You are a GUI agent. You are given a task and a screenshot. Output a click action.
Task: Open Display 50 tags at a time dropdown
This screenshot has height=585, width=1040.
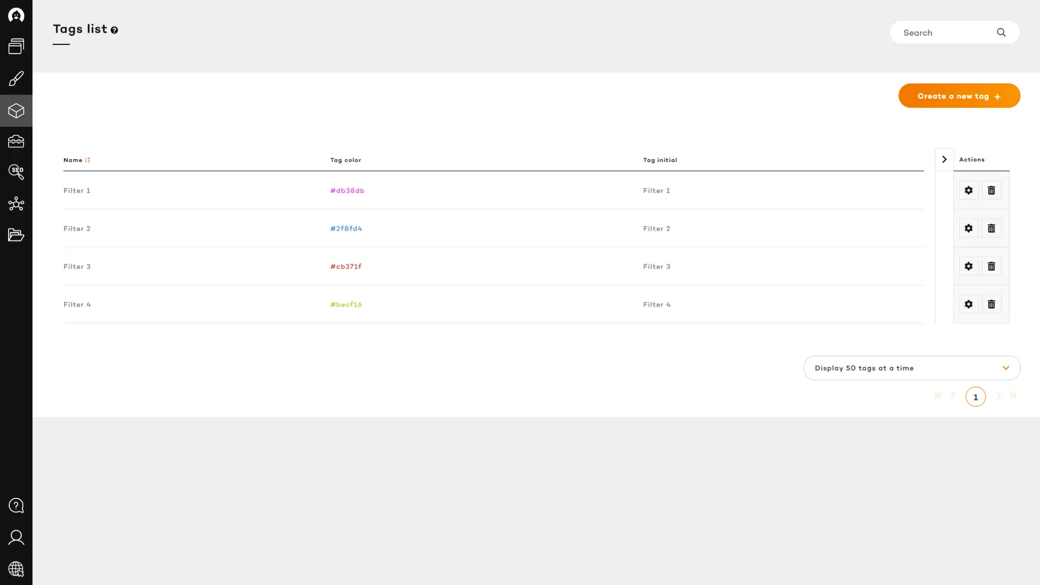[x=912, y=368]
